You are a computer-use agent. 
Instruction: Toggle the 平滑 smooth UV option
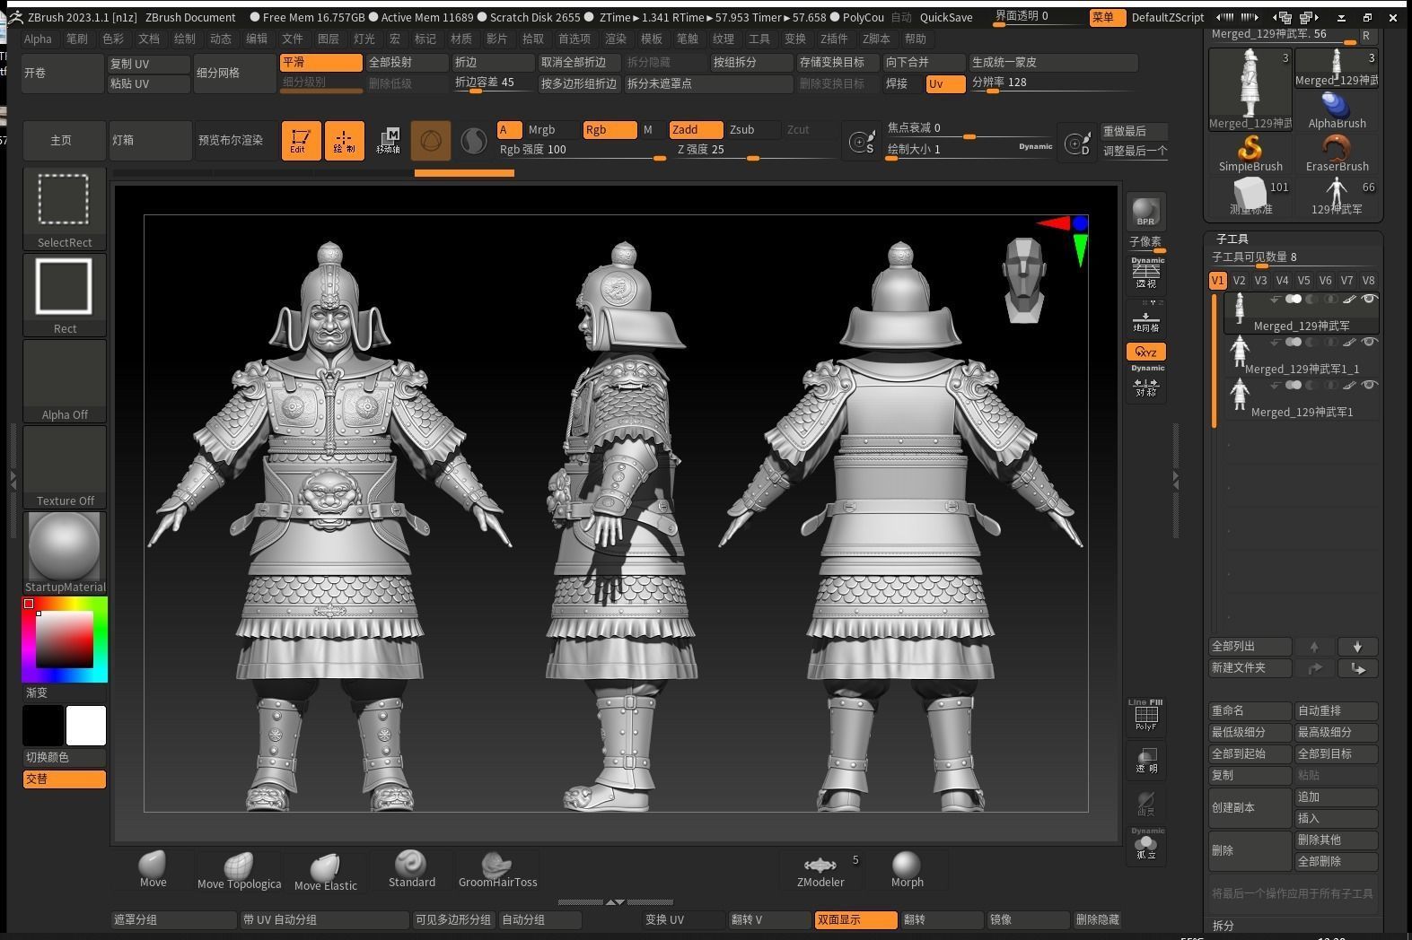(321, 62)
